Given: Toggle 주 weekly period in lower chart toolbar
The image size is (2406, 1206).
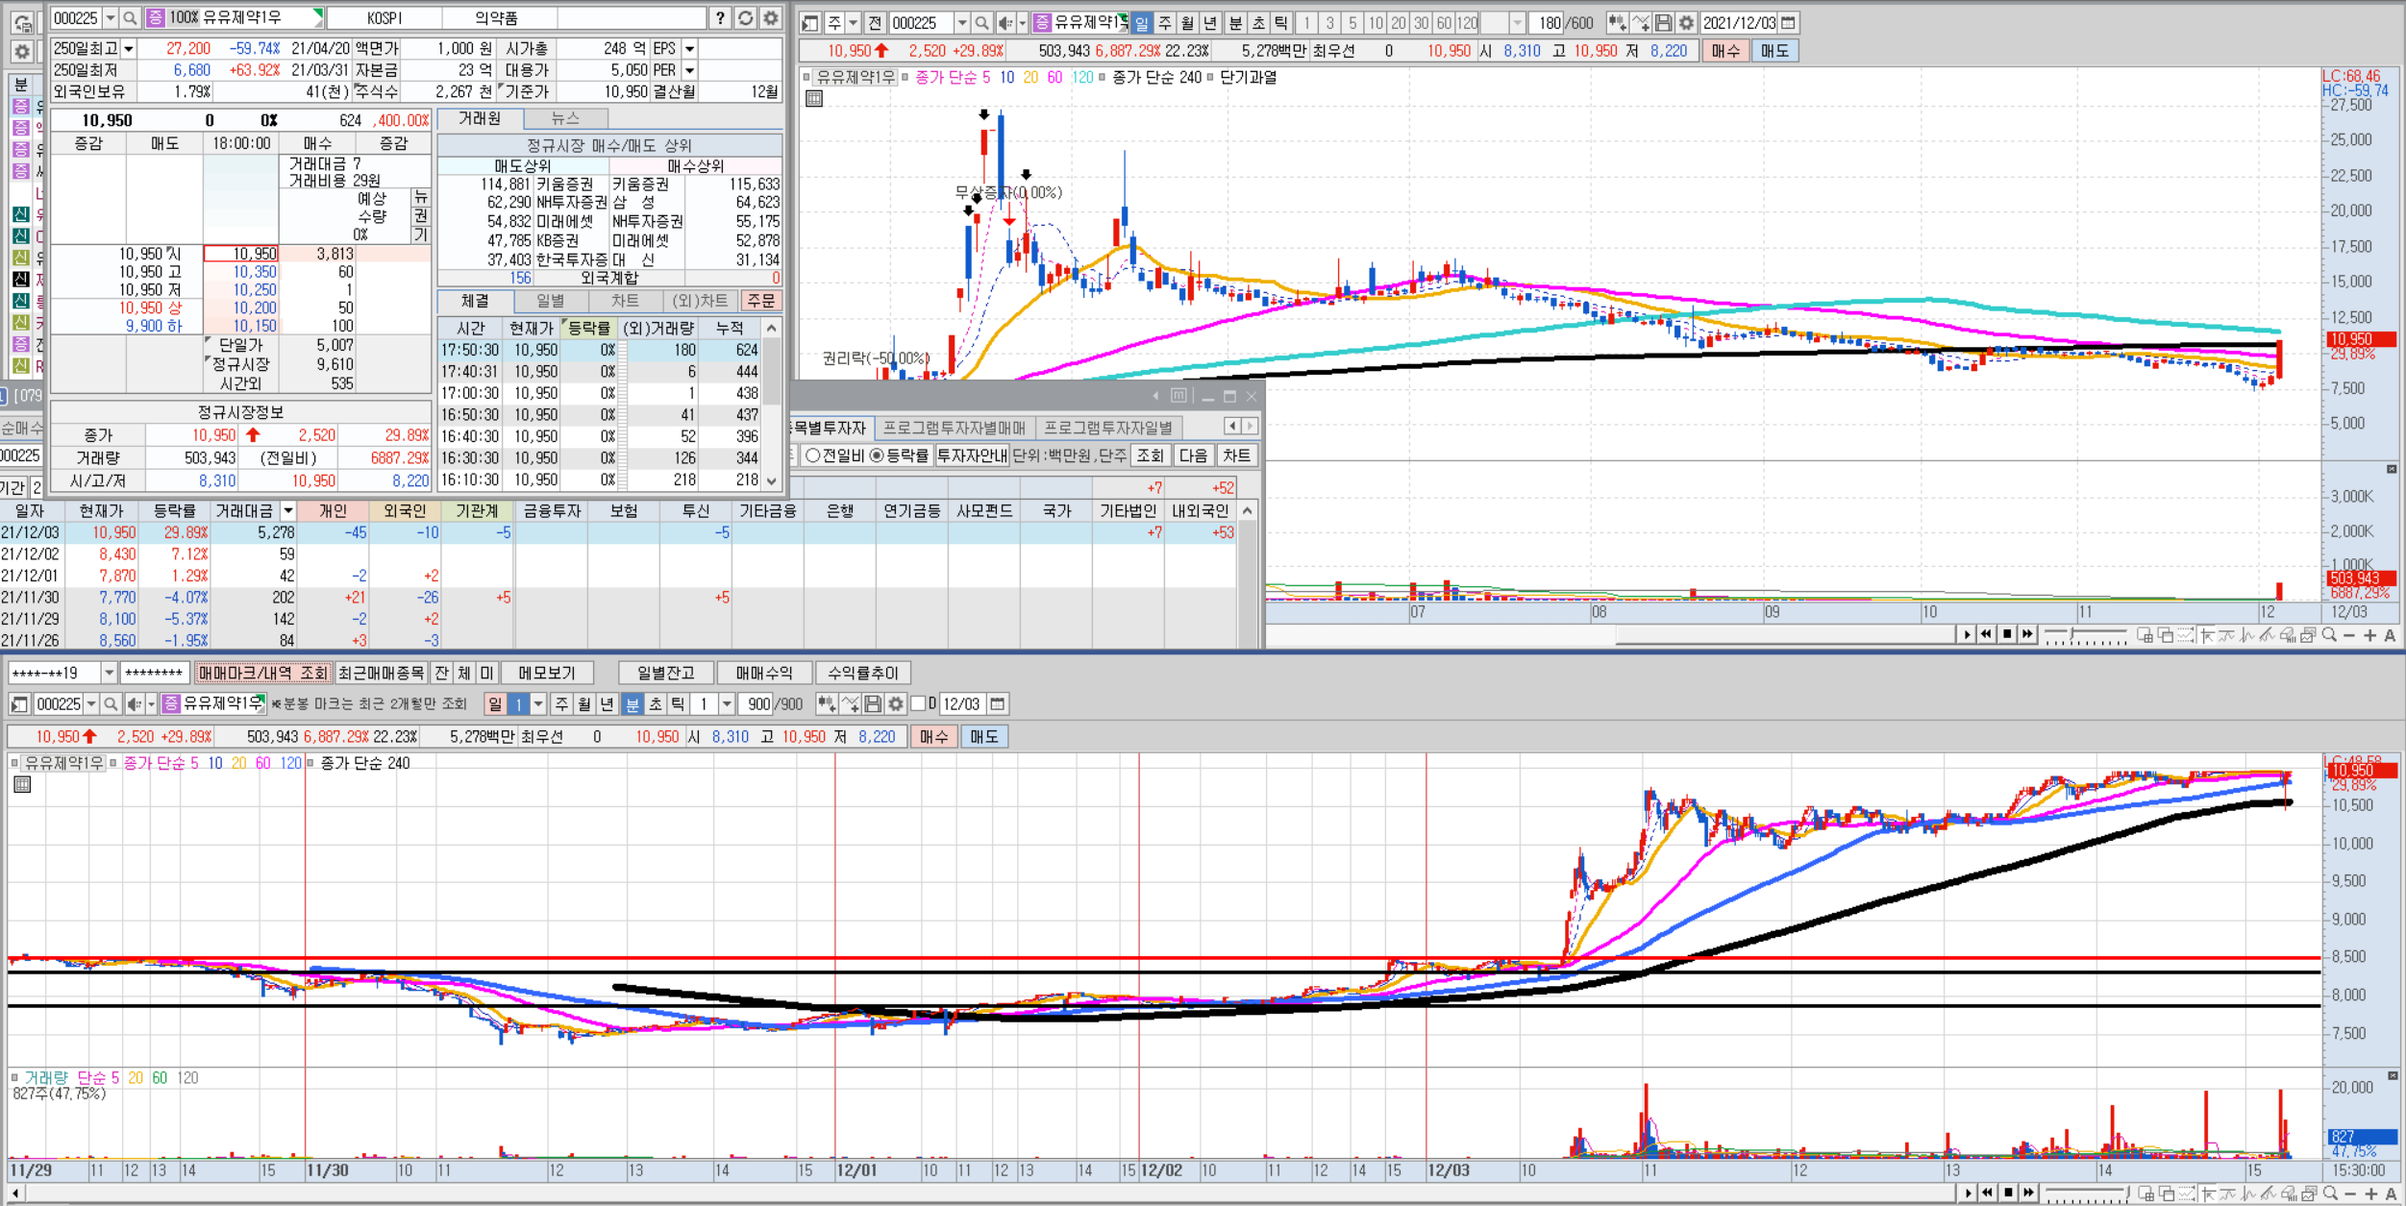Looking at the screenshot, I should pyautogui.click(x=561, y=704).
